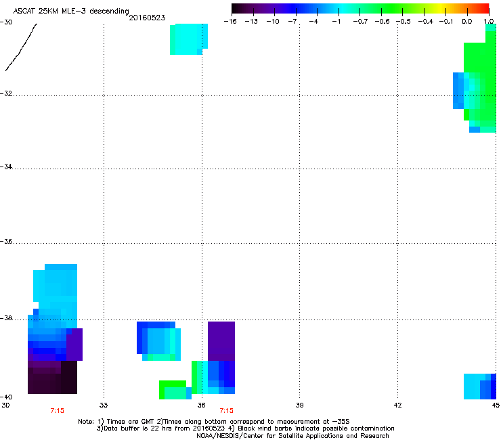Viewport: 501px width, 440px height.
Task: Click the colorbar label -0.1
Action: click(x=446, y=22)
